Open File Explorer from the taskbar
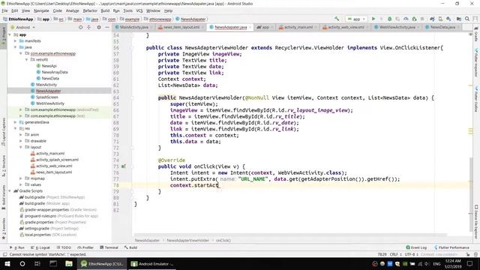Viewport: 480px width, 270px height. click(68, 263)
